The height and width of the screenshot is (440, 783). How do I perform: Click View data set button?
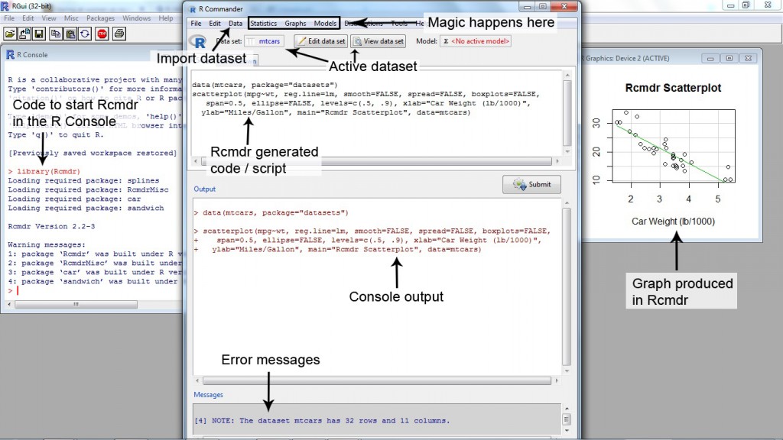tap(378, 41)
